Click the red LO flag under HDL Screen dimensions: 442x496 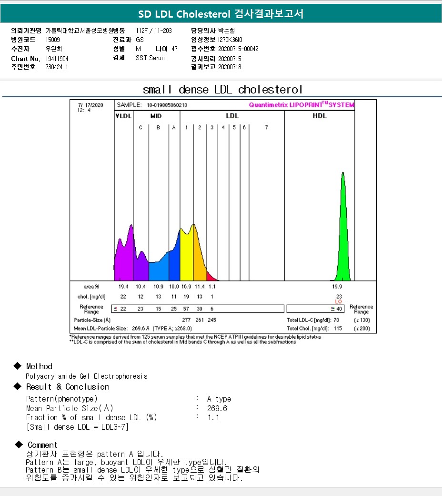[x=339, y=301]
